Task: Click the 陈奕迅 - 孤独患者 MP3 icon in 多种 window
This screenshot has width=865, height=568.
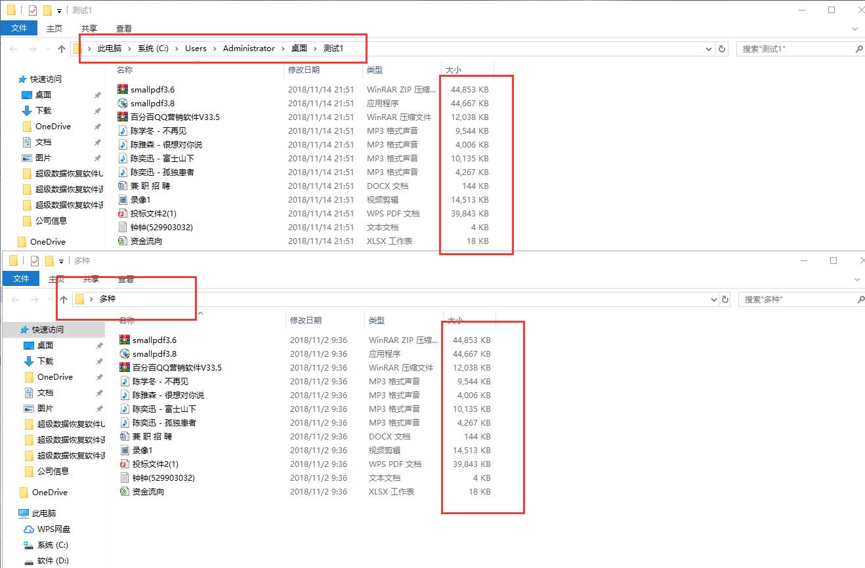Action: pyautogui.click(x=125, y=422)
